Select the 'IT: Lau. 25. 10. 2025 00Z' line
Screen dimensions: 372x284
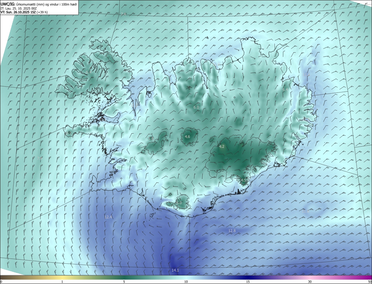tap(19, 8)
